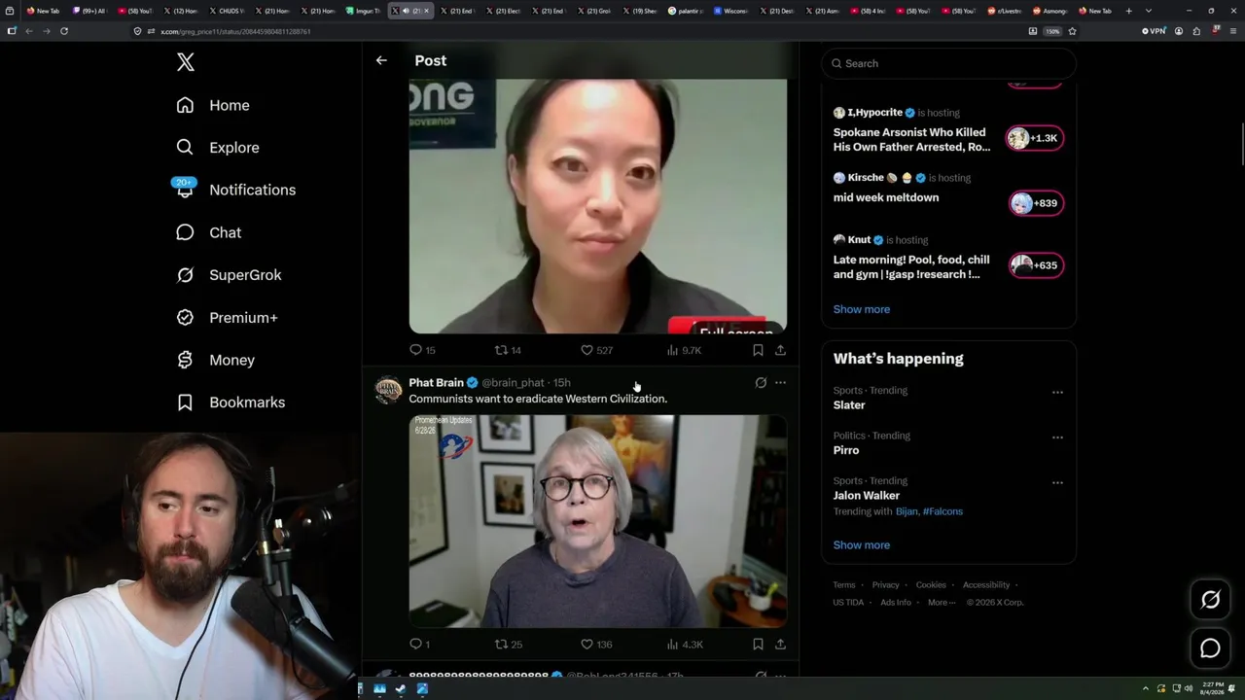Switch to the palantir browser tab
Viewport: 1245px width, 700px height.
686,11
